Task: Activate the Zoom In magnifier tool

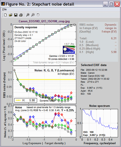Action: coord(28,15)
